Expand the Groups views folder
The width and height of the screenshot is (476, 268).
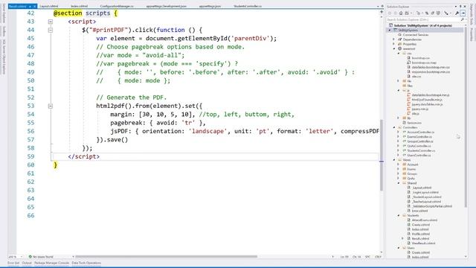click(399, 173)
